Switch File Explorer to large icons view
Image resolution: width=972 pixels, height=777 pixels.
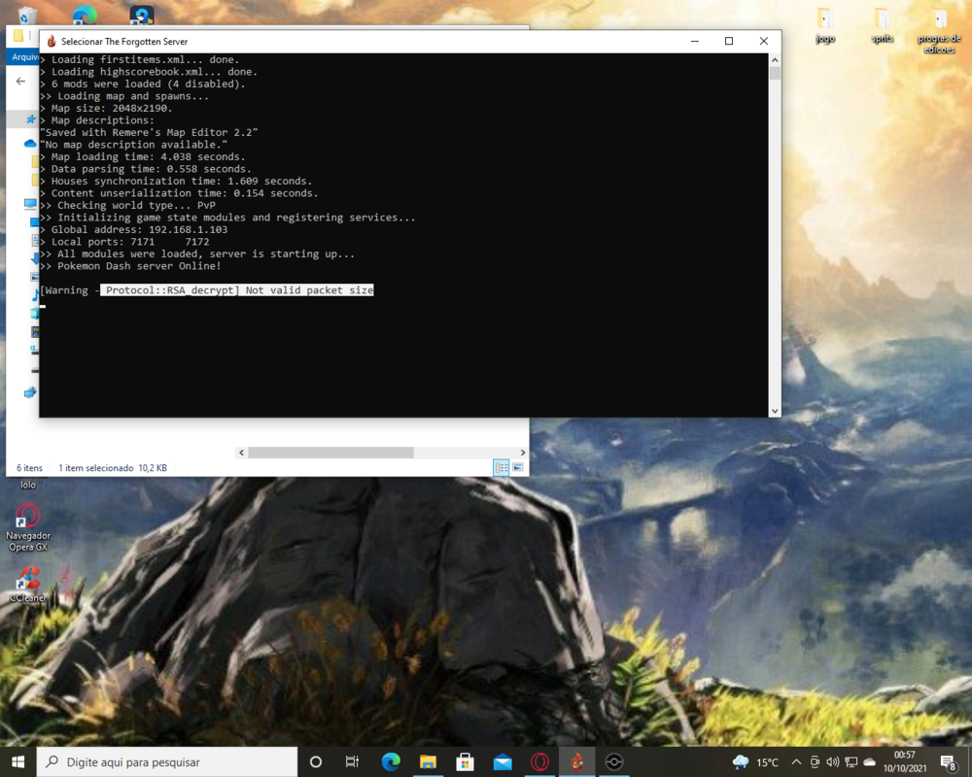pos(518,467)
